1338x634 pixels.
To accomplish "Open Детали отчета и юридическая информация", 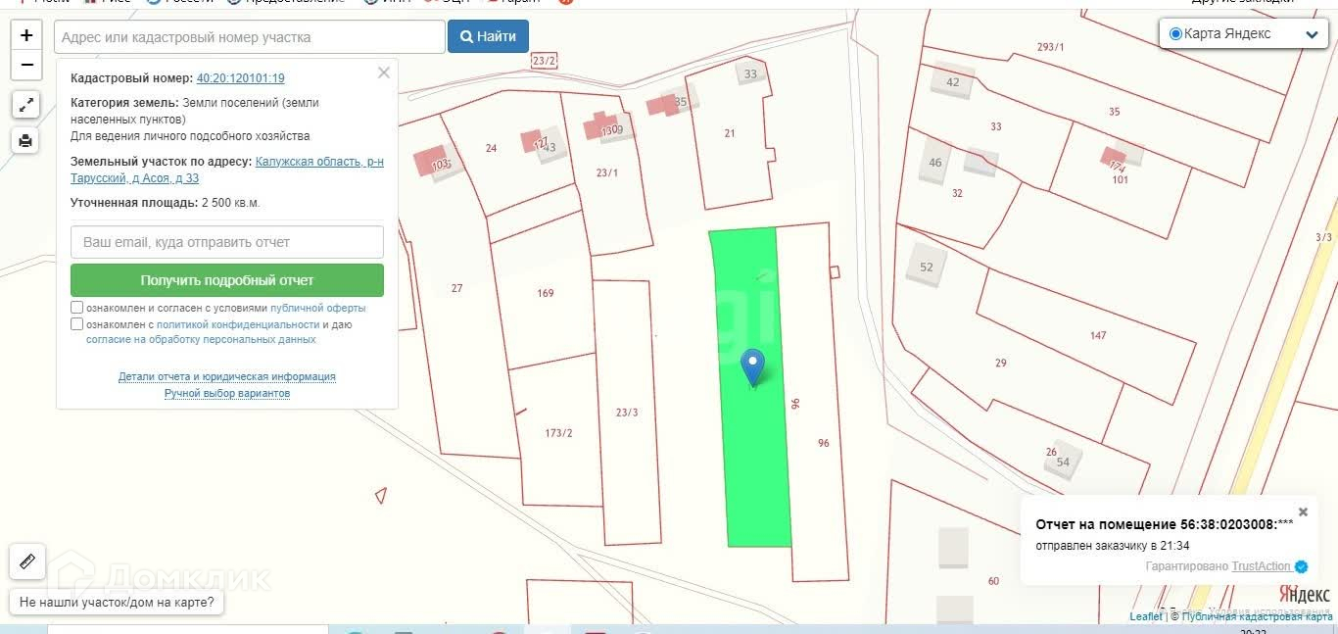I will pos(227,376).
